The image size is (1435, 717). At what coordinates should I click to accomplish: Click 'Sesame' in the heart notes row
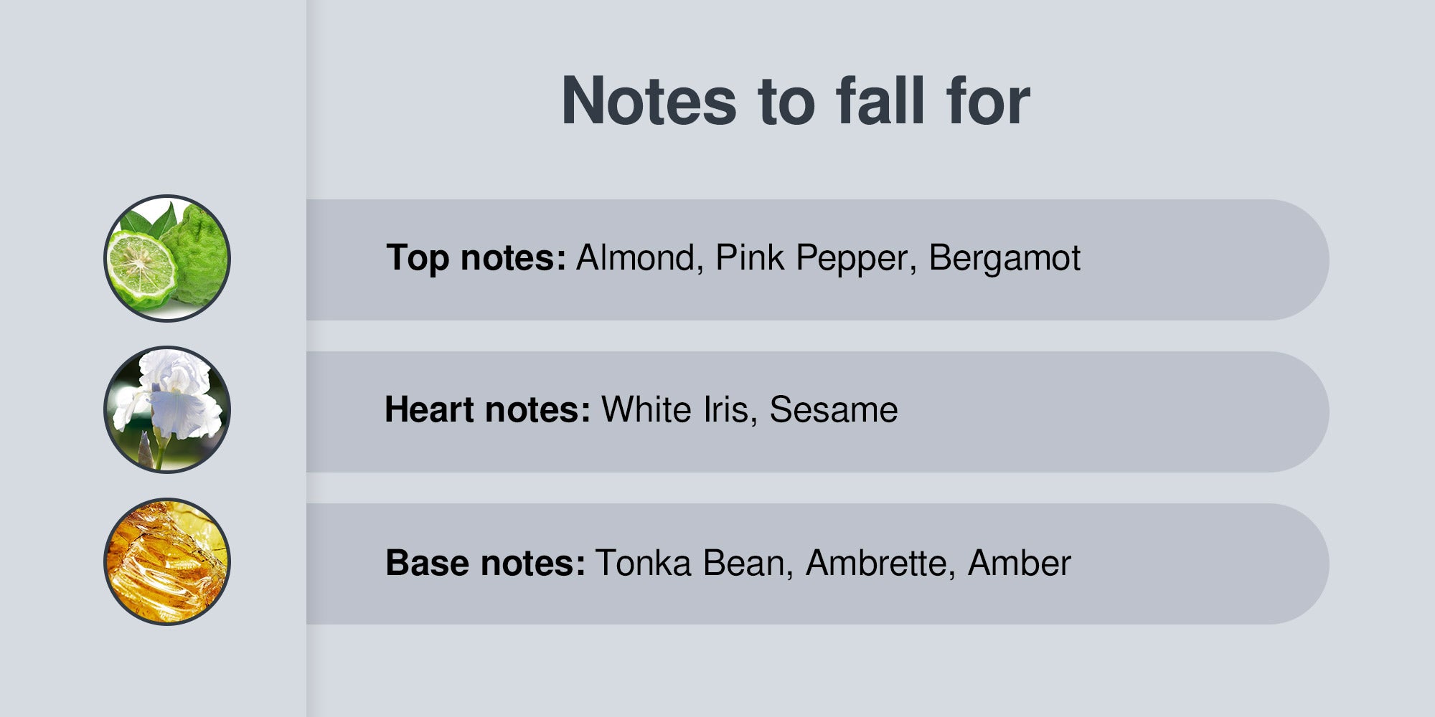coord(834,409)
